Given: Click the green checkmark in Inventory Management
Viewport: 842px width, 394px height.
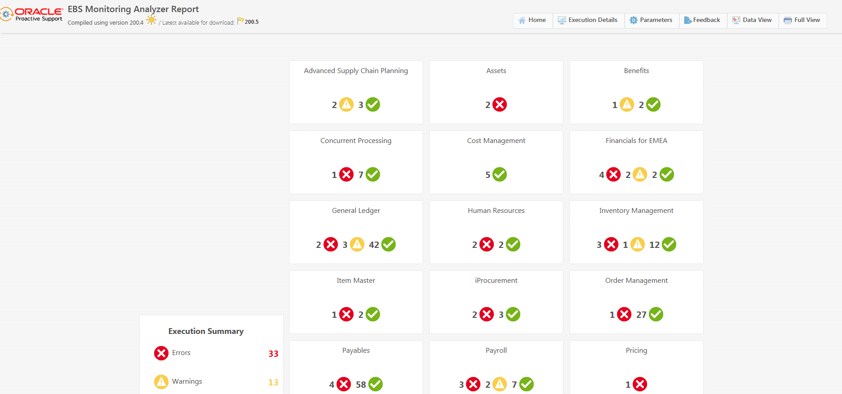Looking at the screenshot, I should (x=669, y=244).
